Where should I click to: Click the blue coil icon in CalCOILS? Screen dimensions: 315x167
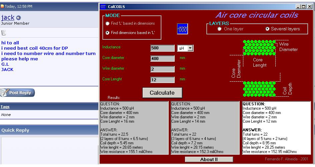pyautogui.click(x=182, y=29)
